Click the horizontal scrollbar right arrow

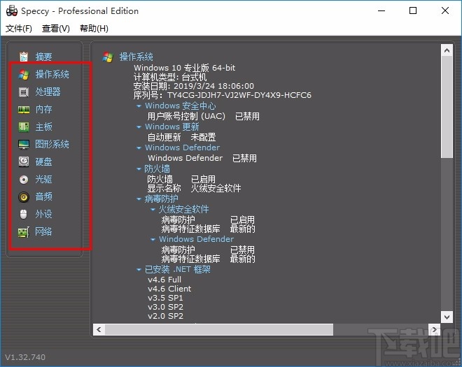point(434,330)
